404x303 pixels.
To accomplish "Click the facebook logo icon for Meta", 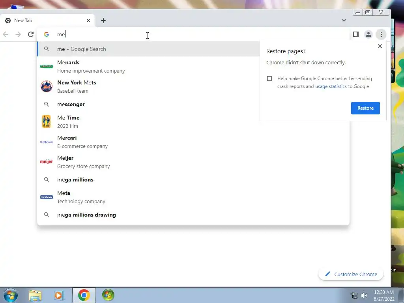I will [47, 197].
